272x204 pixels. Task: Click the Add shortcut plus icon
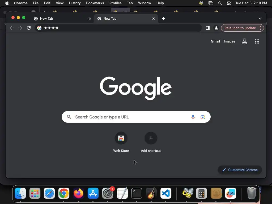click(151, 138)
